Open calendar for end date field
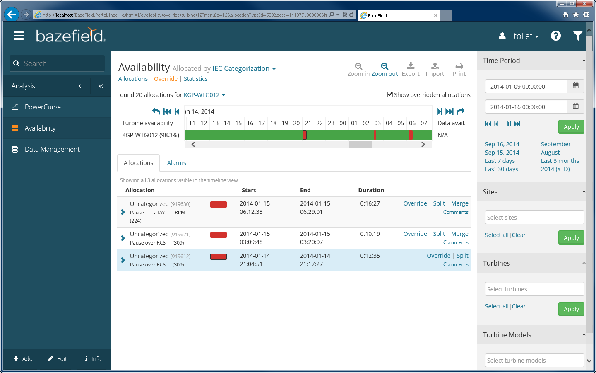Viewport: 596px width, 373px height. click(x=575, y=106)
